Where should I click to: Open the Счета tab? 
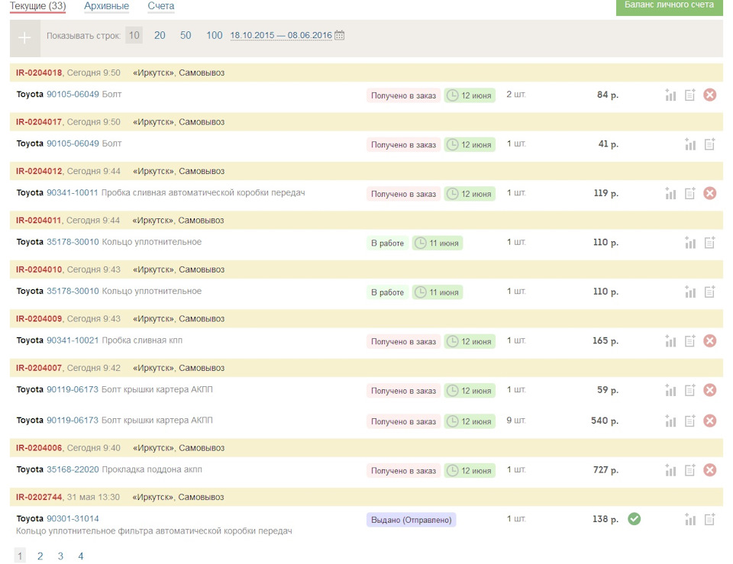[x=161, y=6]
